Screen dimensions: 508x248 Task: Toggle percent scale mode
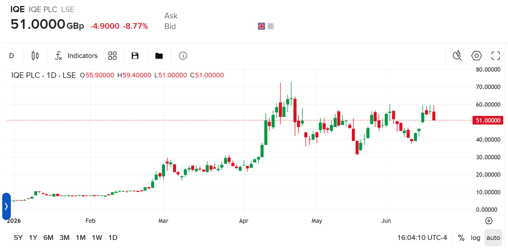click(x=461, y=237)
